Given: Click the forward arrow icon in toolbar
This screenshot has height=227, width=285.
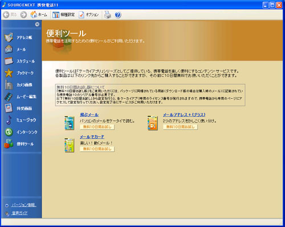Looking at the screenshot, I should (x=23, y=15).
